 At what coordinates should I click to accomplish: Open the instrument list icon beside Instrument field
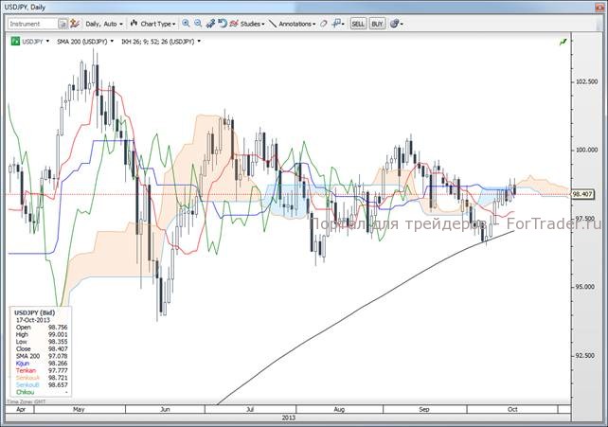(x=63, y=23)
